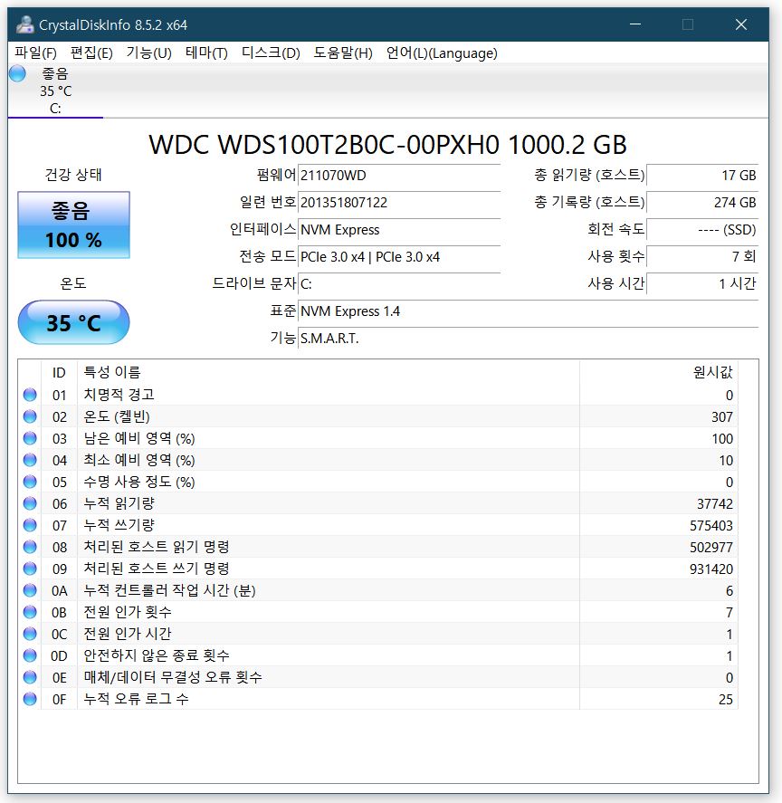This screenshot has height=803, width=782.
Task: Click the total host writes value 274 GB
Action: pos(702,202)
